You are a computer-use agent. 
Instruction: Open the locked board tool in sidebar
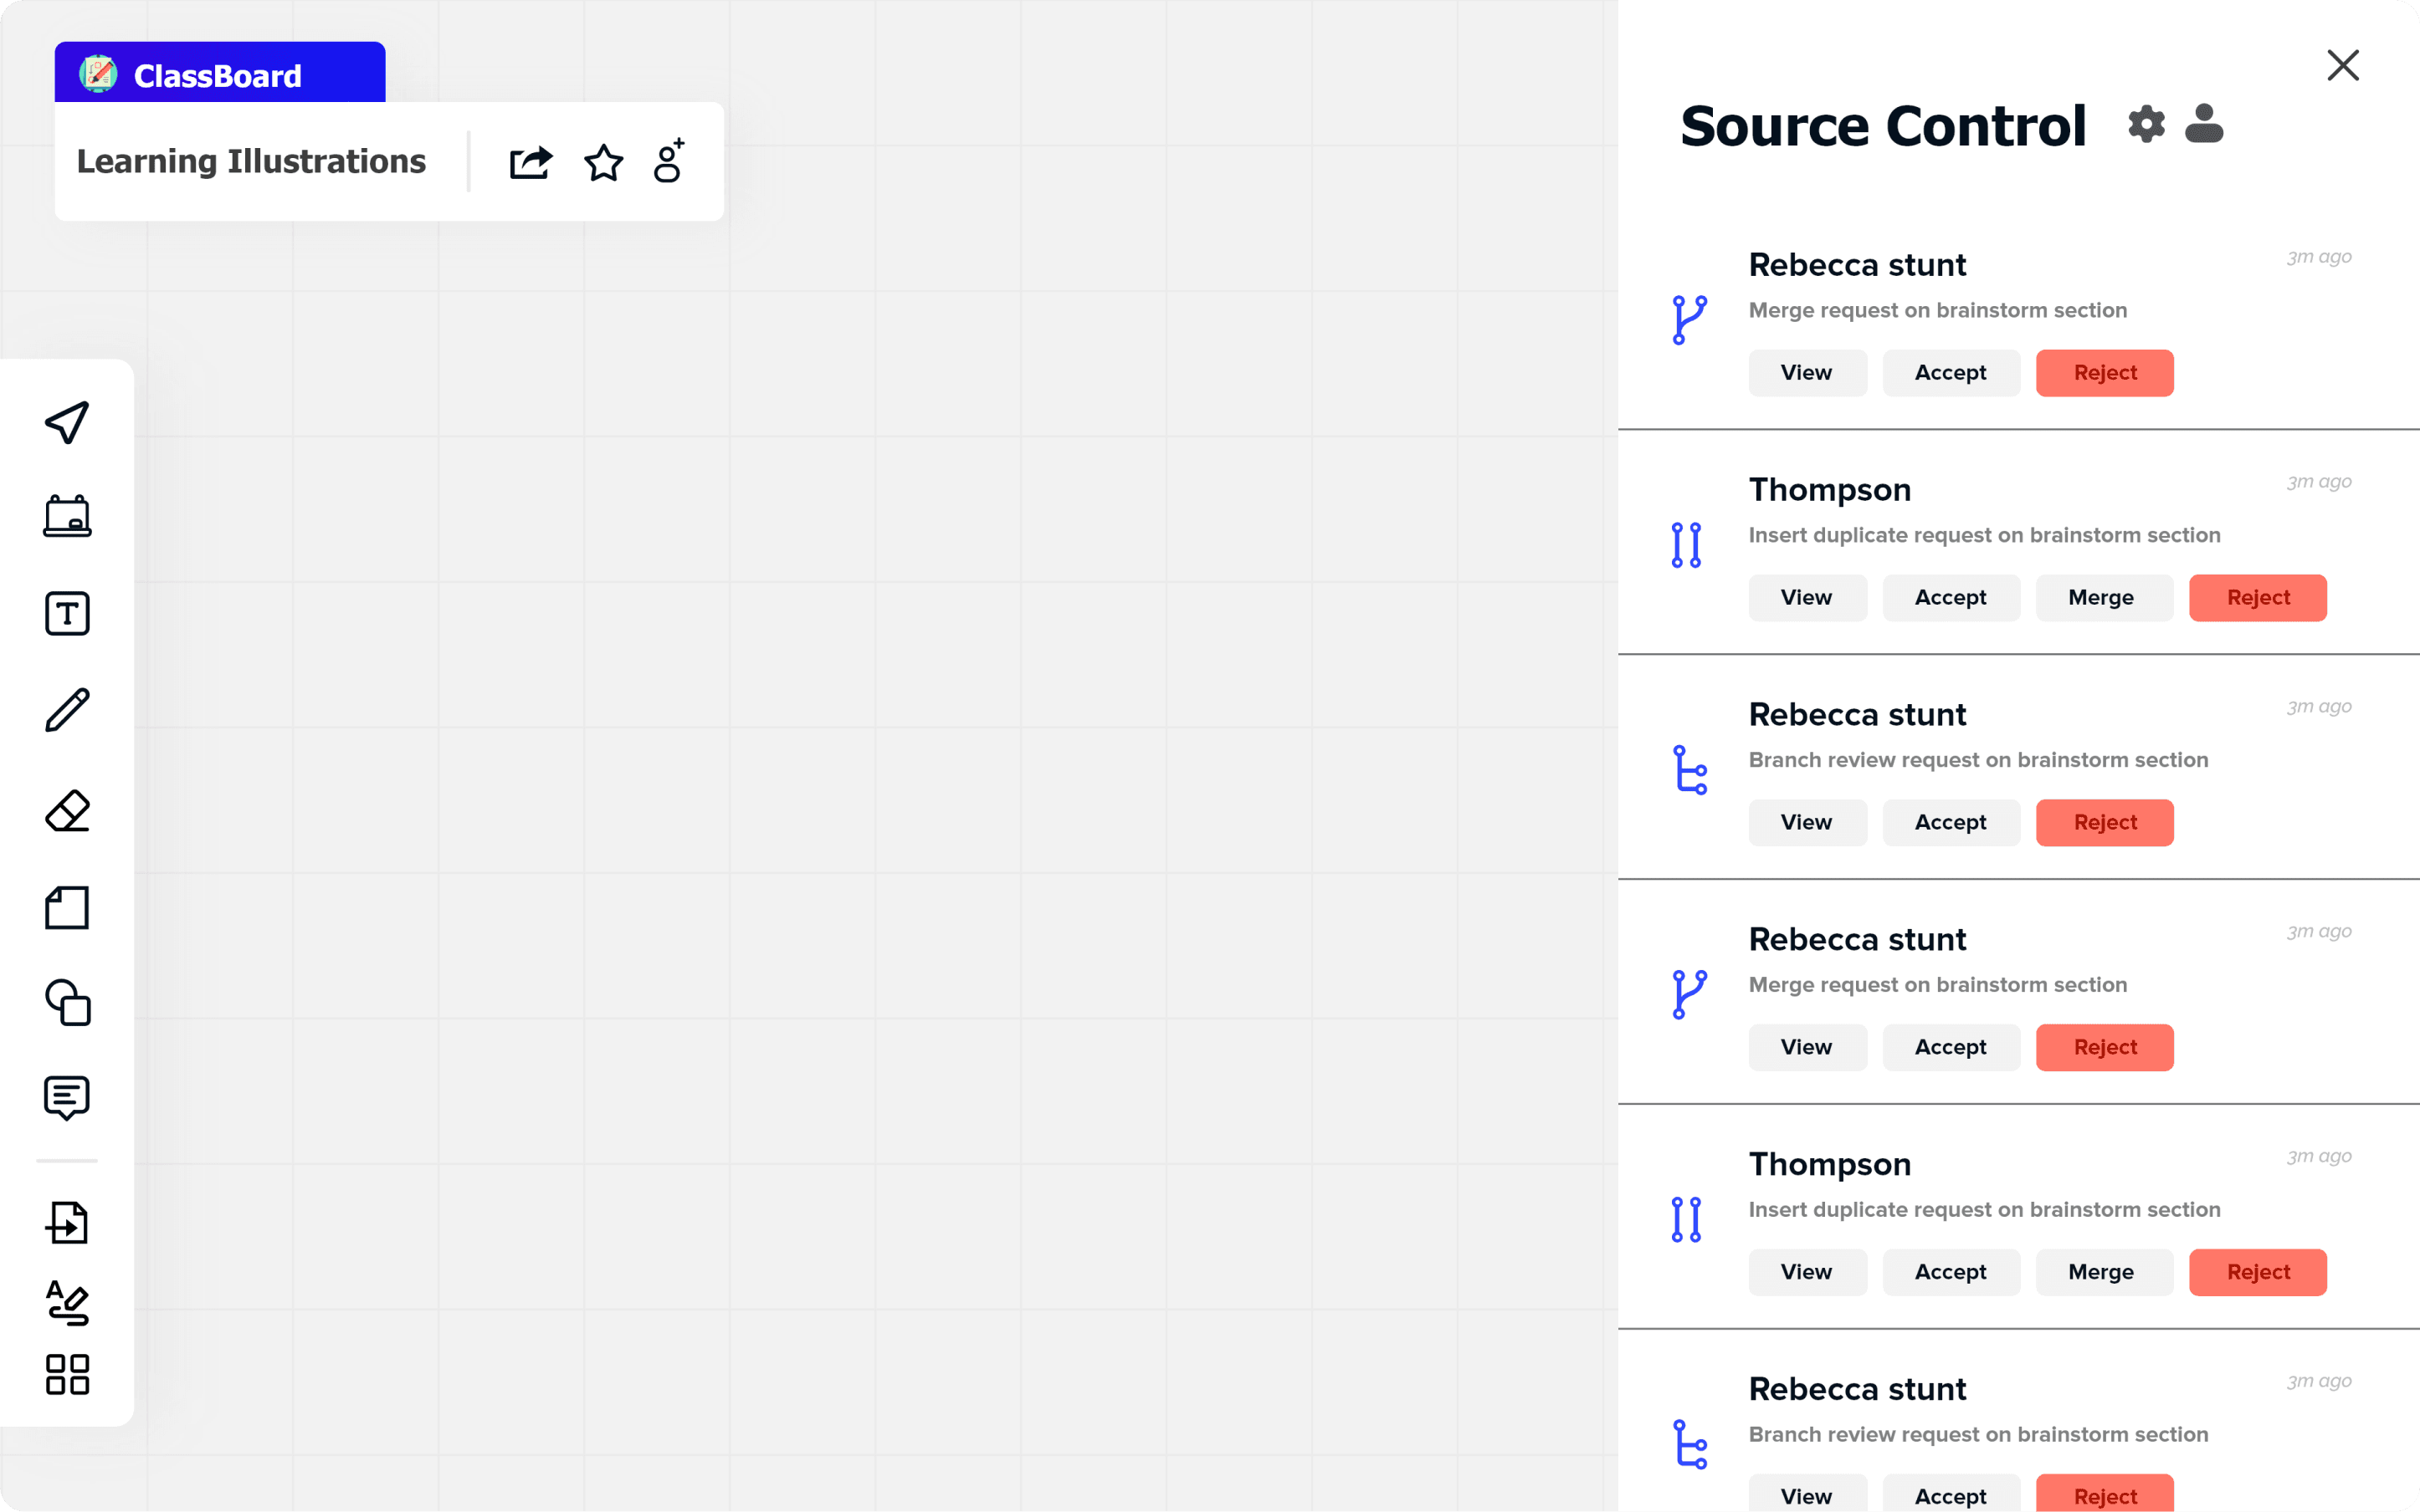tap(67, 517)
